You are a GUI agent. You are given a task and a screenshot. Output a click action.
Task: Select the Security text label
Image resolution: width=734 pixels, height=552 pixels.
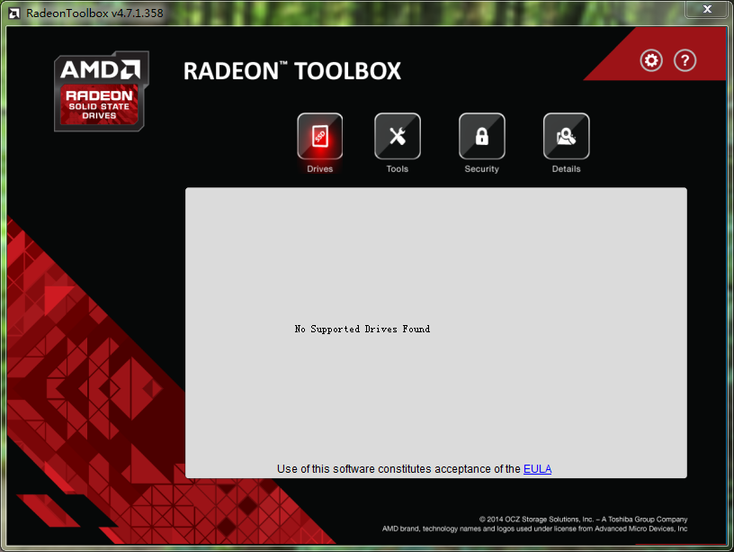(481, 169)
